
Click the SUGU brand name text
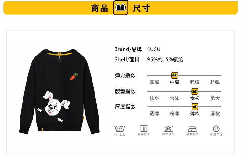click(x=154, y=49)
